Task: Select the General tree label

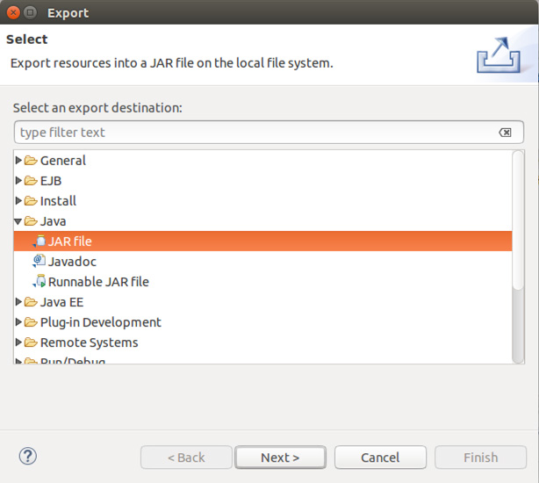Action: click(x=63, y=161)
